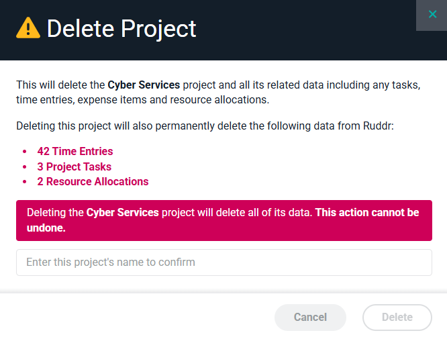Click the dark dialog header bar
447x337 pixels.
(x=302, y=30)
